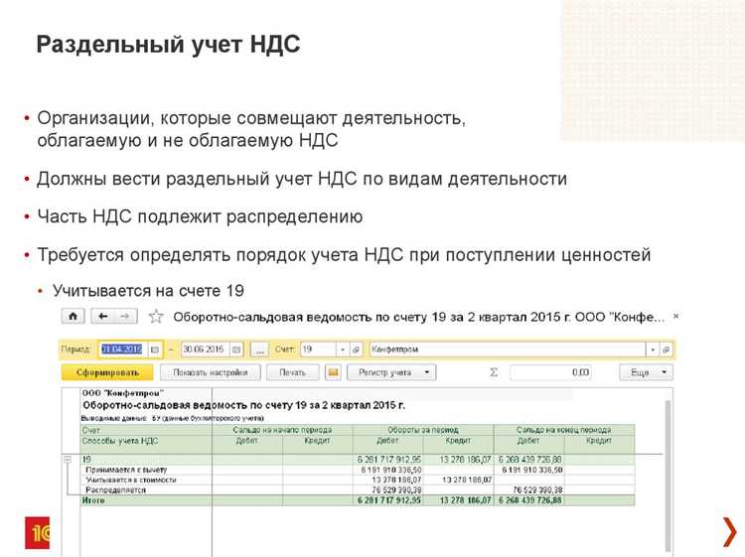Collapse the account 19 group
The width and height of the screenshot is (745, 557).
68,460
